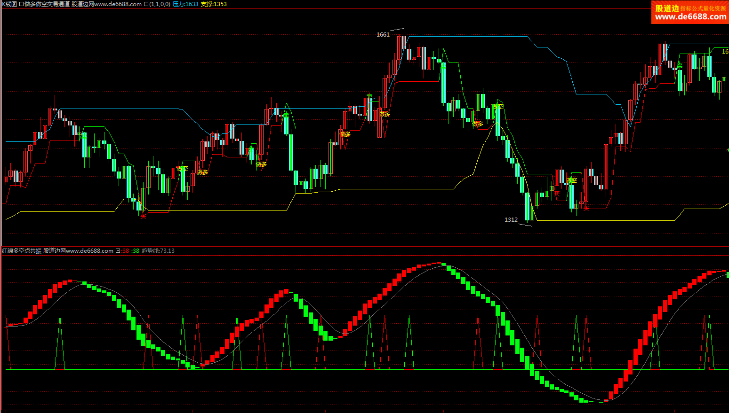Click the 1661 high price label

pos(383,35)
